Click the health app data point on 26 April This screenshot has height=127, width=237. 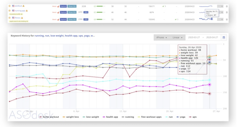(x=209, y=85)
